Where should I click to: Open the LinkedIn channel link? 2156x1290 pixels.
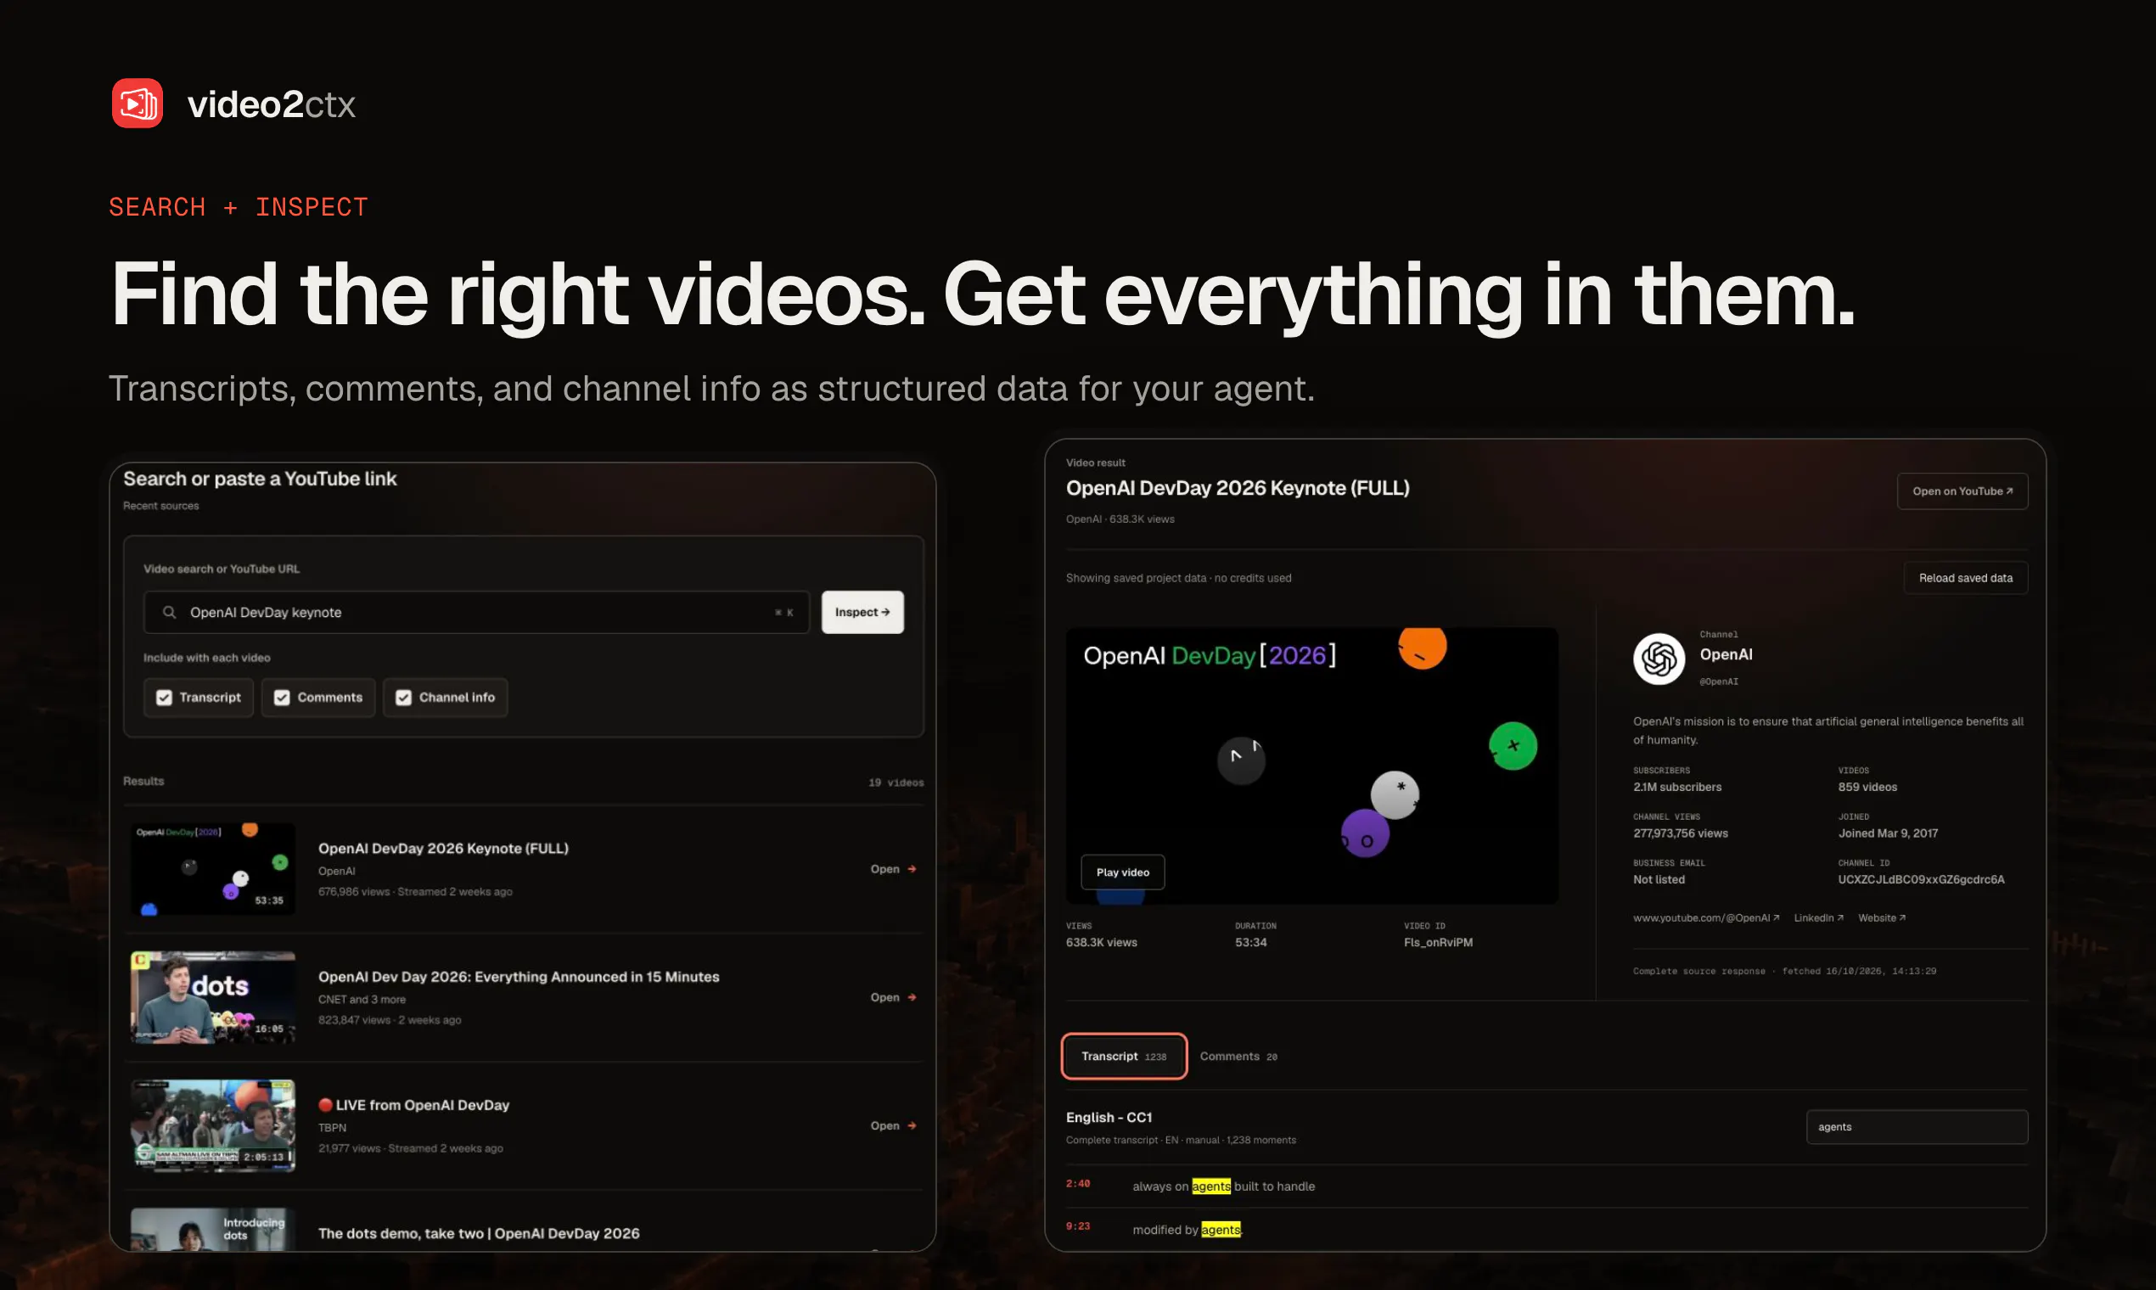(x=1819, y=918)
